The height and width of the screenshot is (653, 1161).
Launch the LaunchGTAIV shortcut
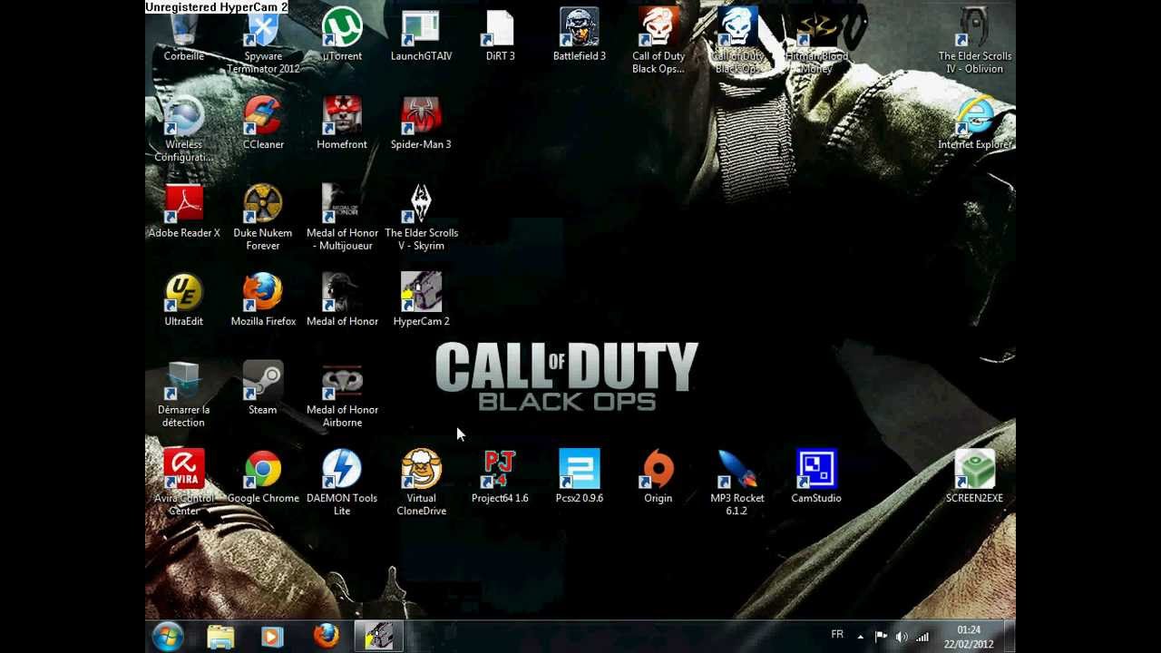(x=421, y=36)
